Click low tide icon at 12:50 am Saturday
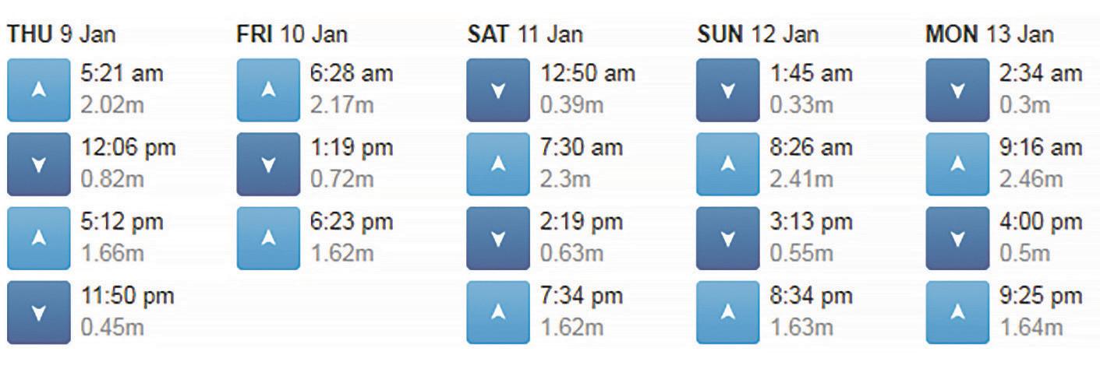 pyautogui.click(x=497, y=90)
